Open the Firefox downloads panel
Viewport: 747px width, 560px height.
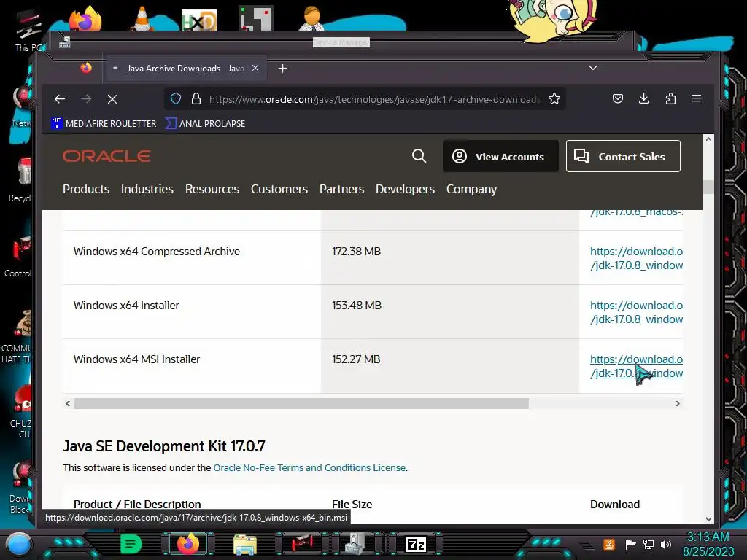(x=643, y=98)
